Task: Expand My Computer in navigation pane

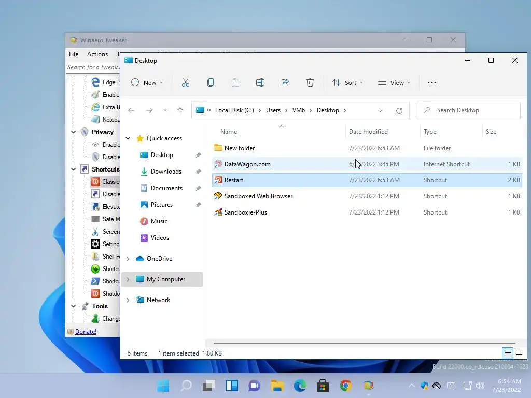Action: [x=128, y=279]
